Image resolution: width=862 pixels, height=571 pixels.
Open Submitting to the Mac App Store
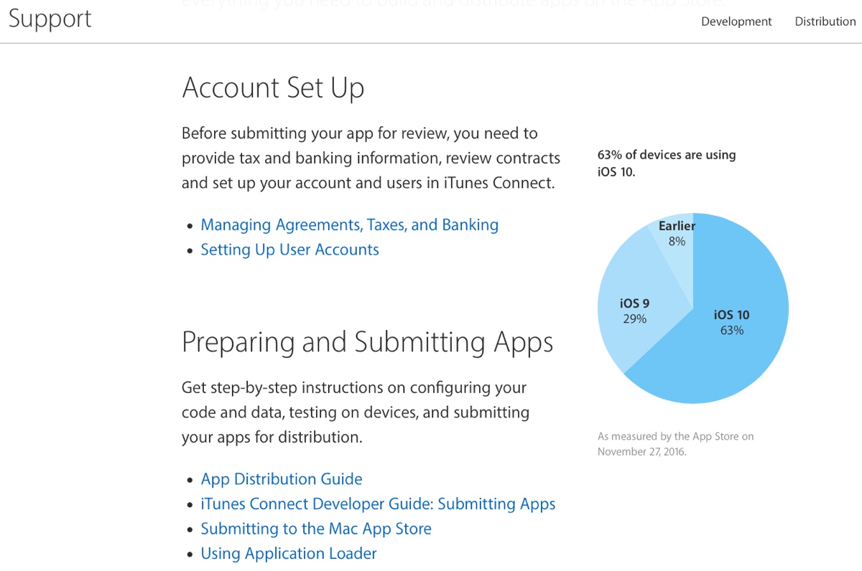point(316,529)
